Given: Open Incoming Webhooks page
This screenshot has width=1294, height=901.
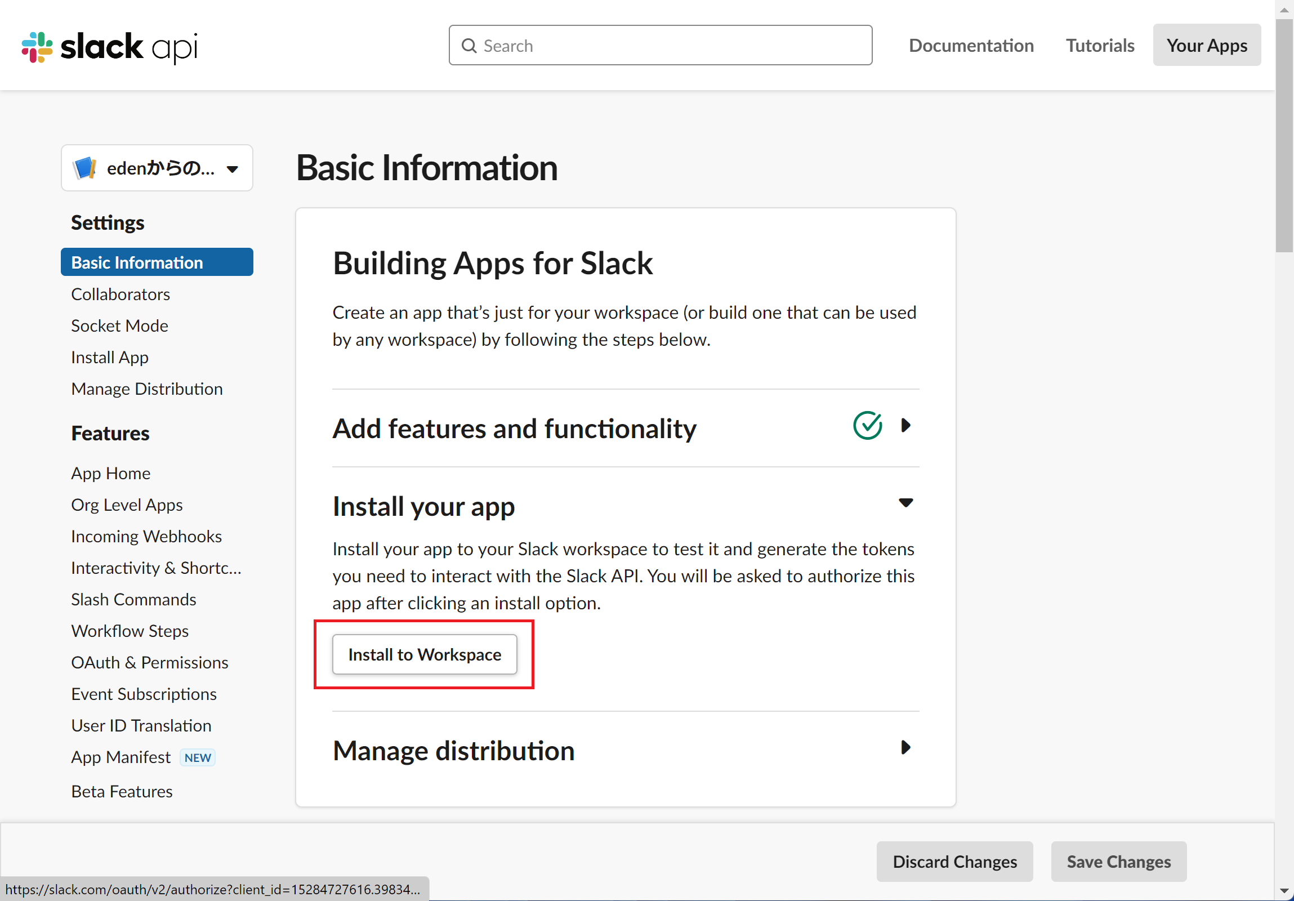Looking at the screenshot, I should click(146, 537).
